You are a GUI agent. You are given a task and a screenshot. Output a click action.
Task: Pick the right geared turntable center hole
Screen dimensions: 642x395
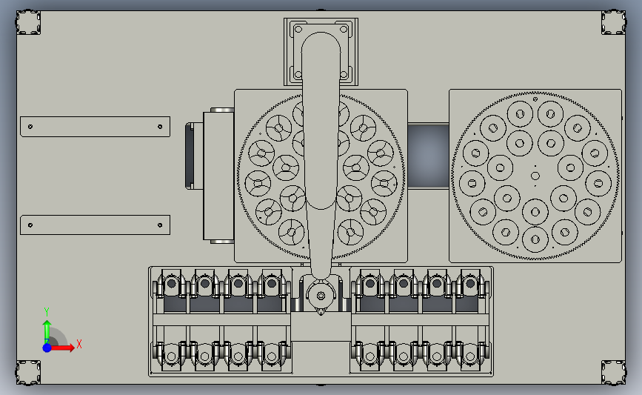coord(535,176)
